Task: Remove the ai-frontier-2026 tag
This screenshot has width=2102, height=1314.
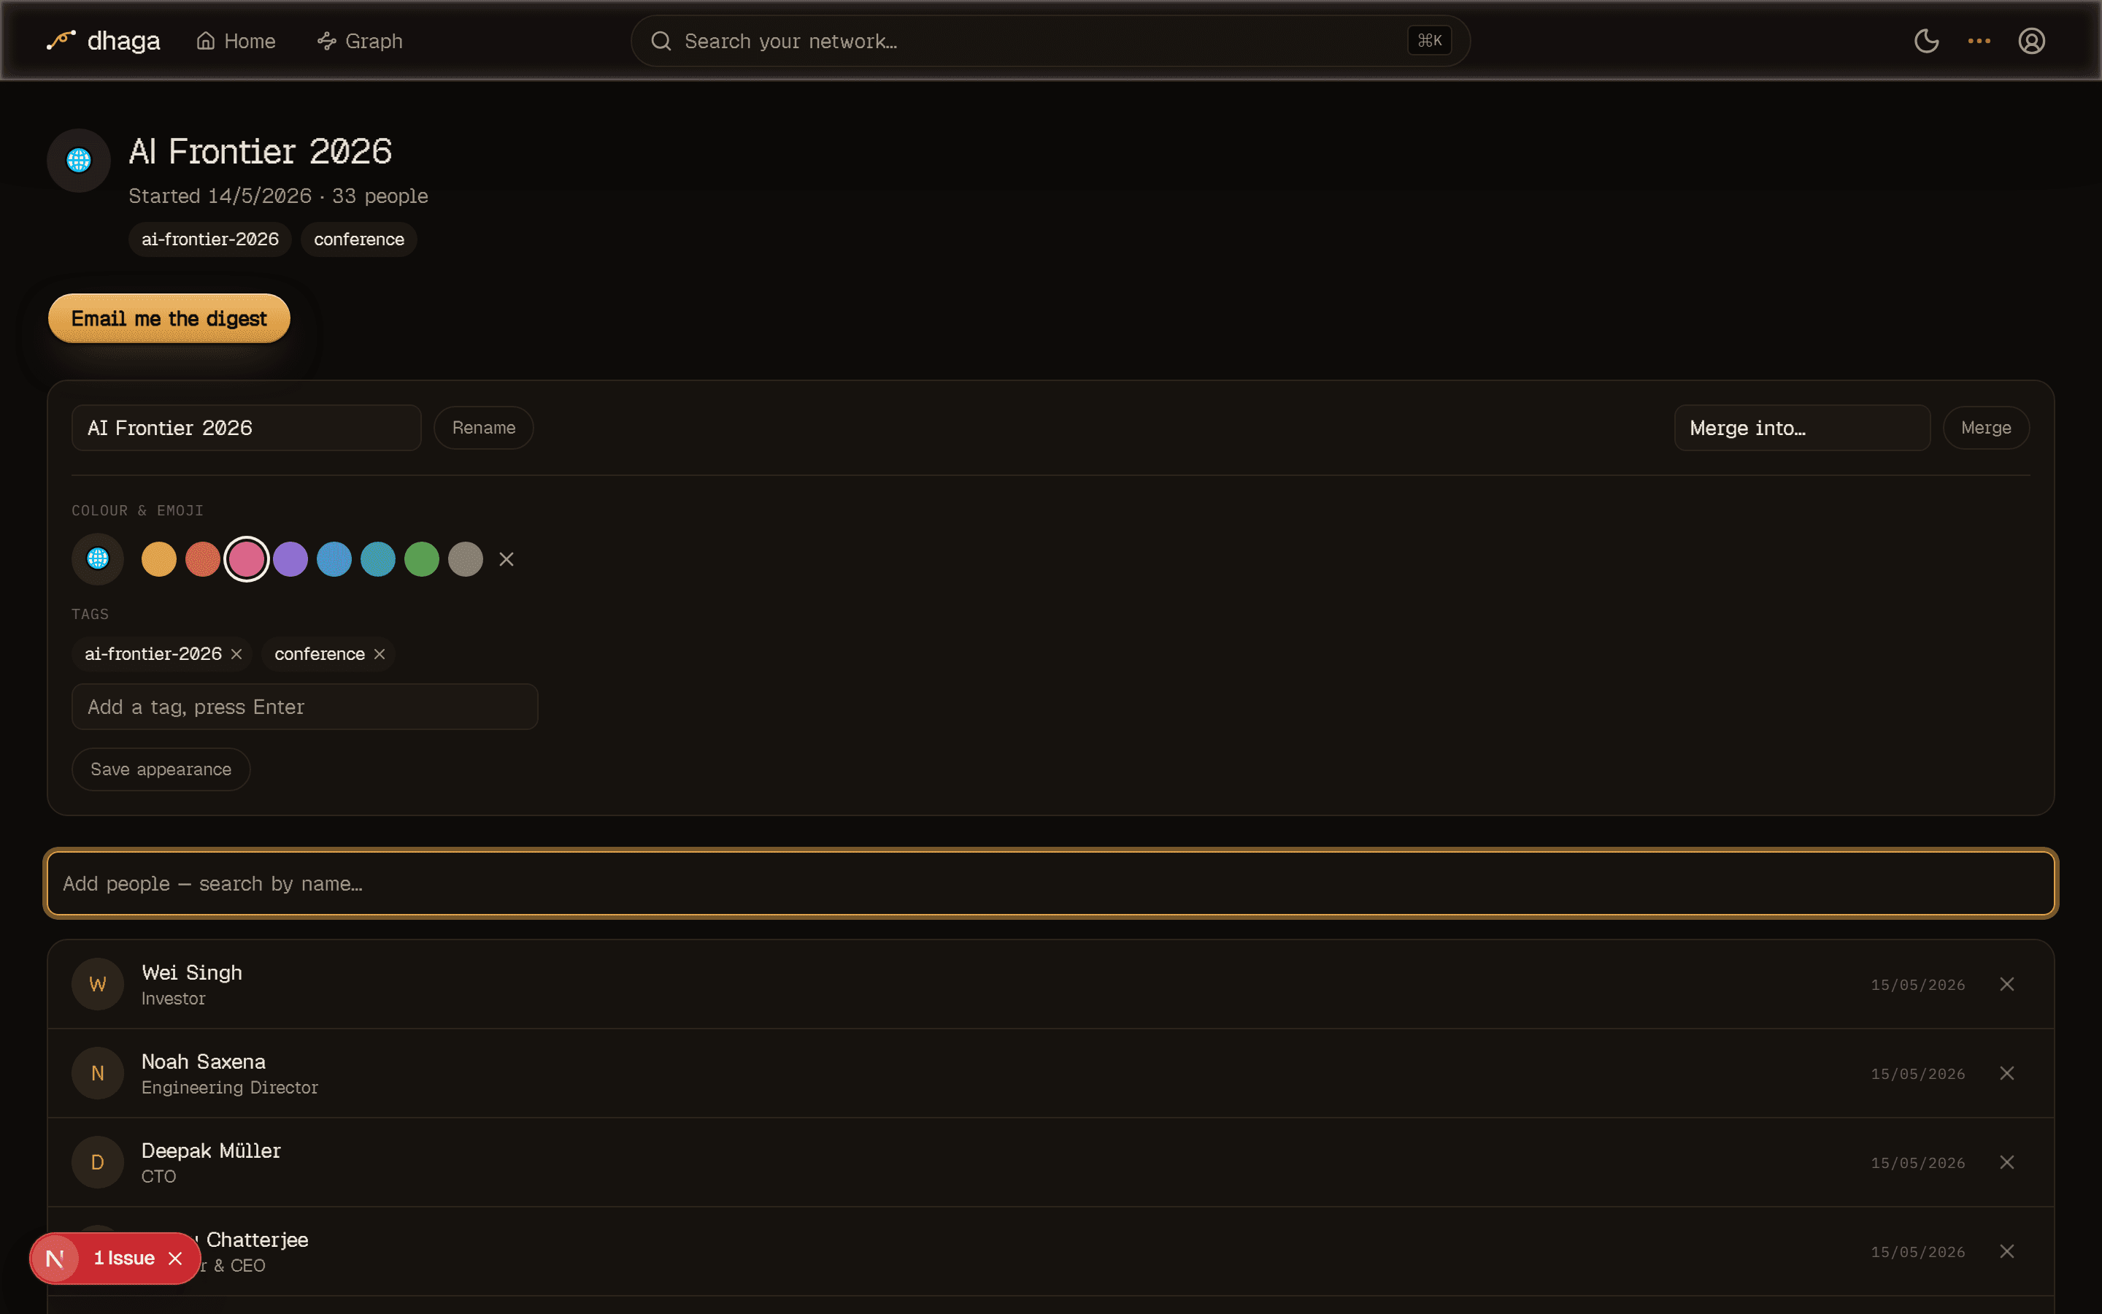Action: coord(236,654)
